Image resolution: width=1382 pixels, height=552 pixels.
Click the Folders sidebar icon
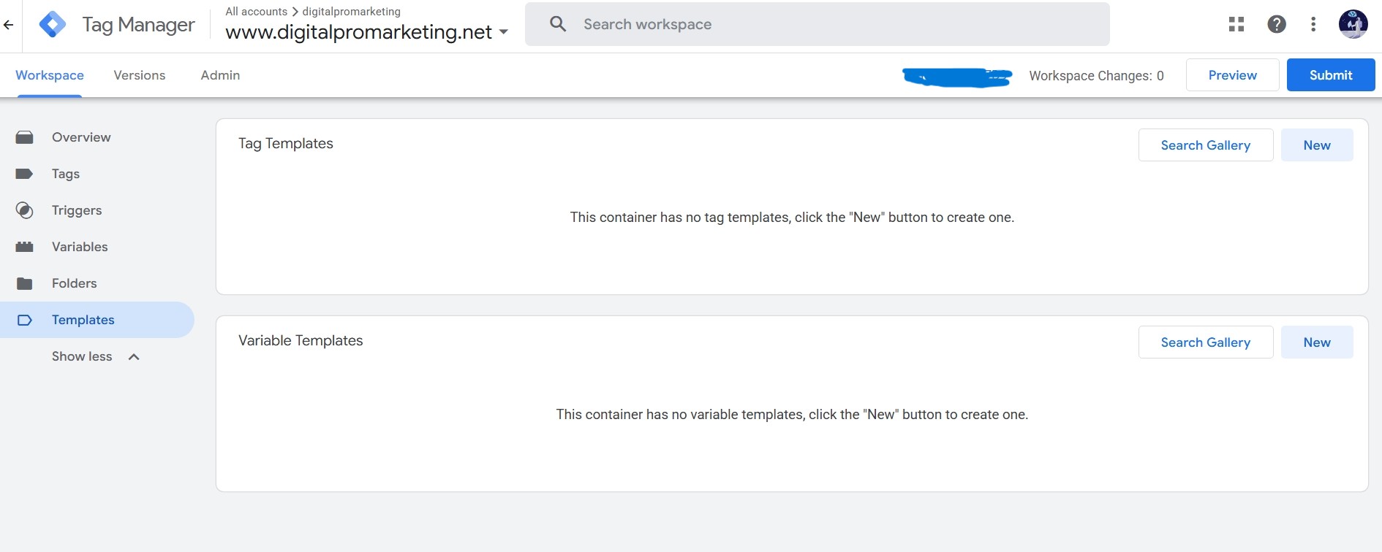coord(25,283)
